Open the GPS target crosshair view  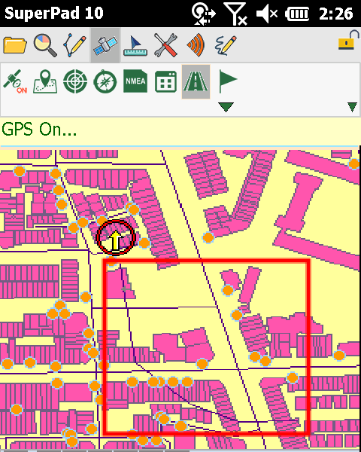click(x=75, y=81)
